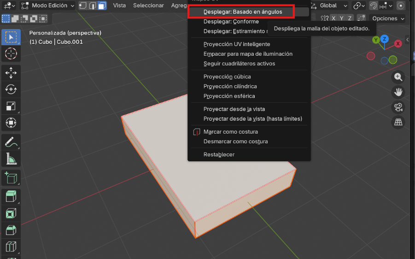
Task: Activate the Rotate tool
Action: click(x=11, y=89)
